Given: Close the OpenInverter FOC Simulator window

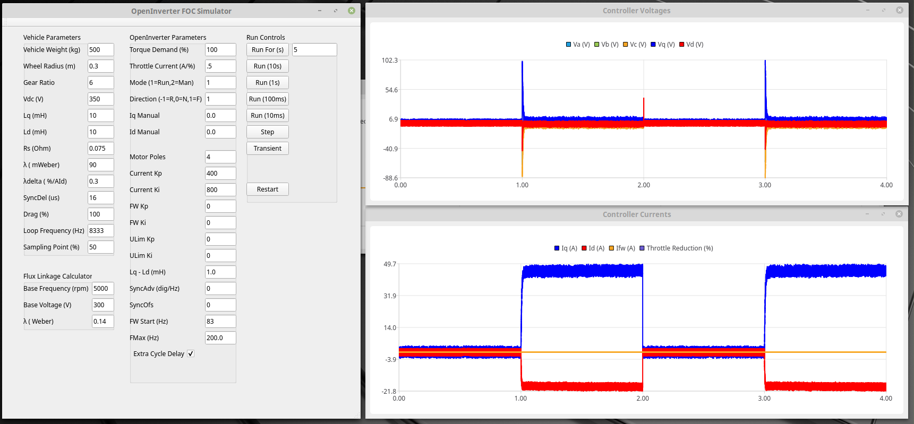Looking at the screenshot, I should [352, 11].
